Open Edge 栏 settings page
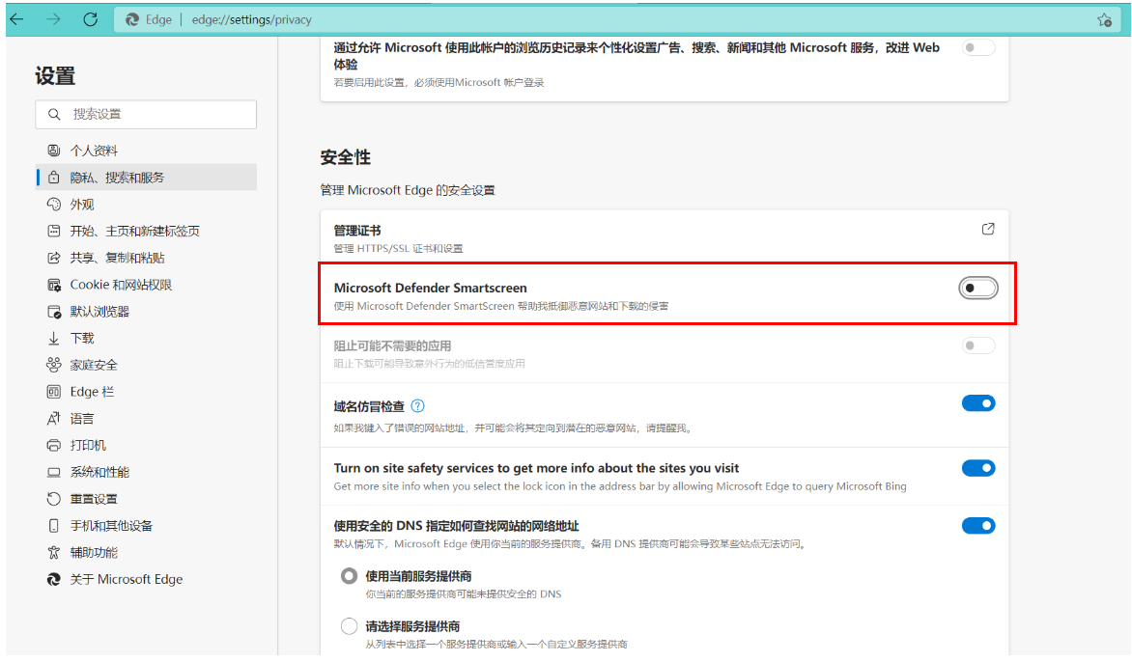 click(x=146, y=392)
